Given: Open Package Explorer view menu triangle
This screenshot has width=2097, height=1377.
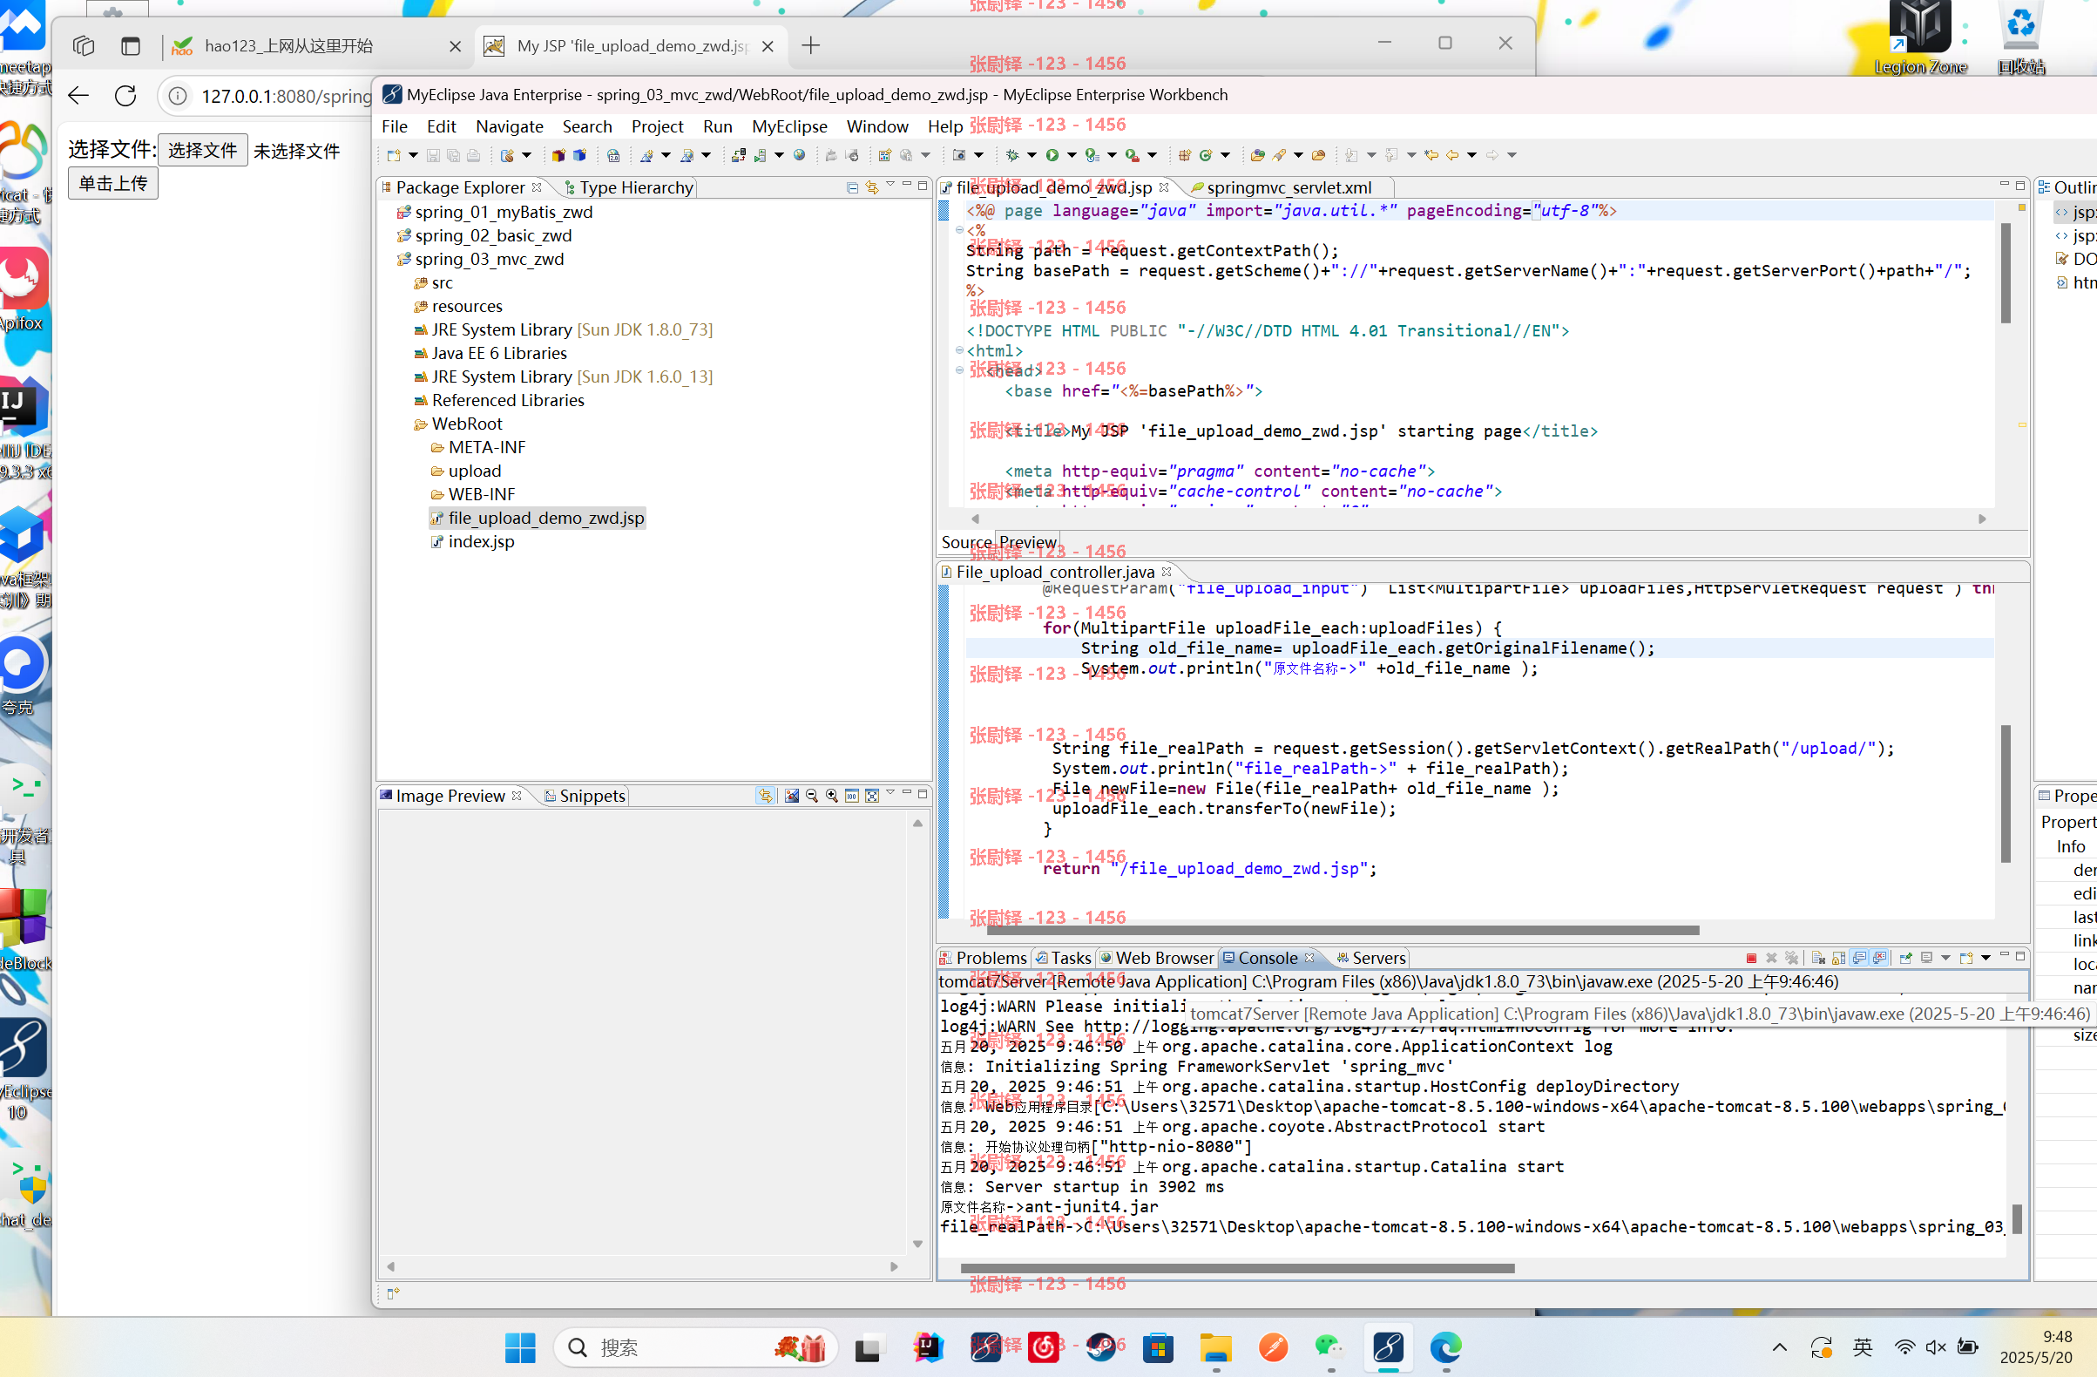Looking at the screenshot, I should coord(890,185).
